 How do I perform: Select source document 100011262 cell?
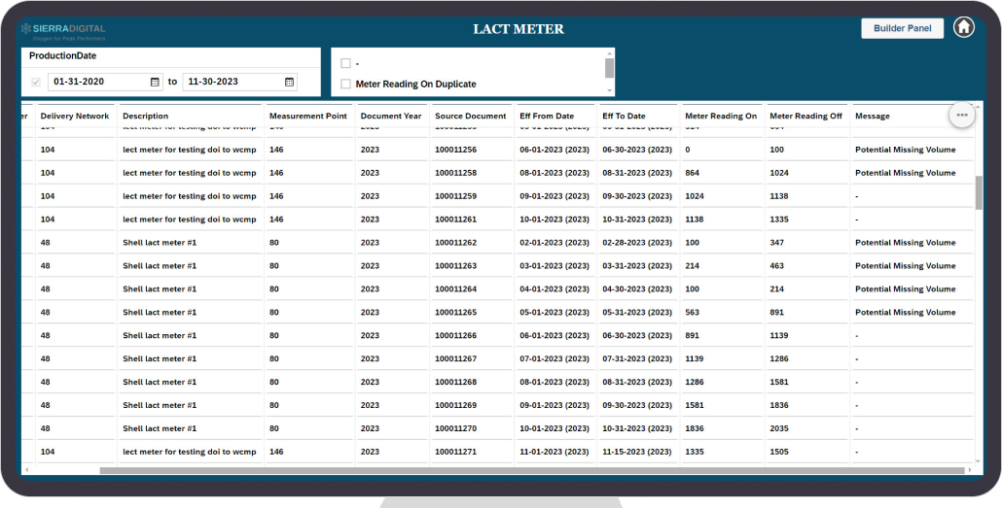pos(455,243)
